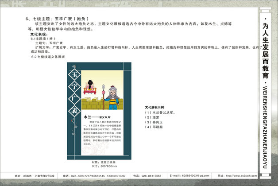Click the footer address "地址：成都市·上南大街2号C座"
278x186 pixels.
coord(35,176)
